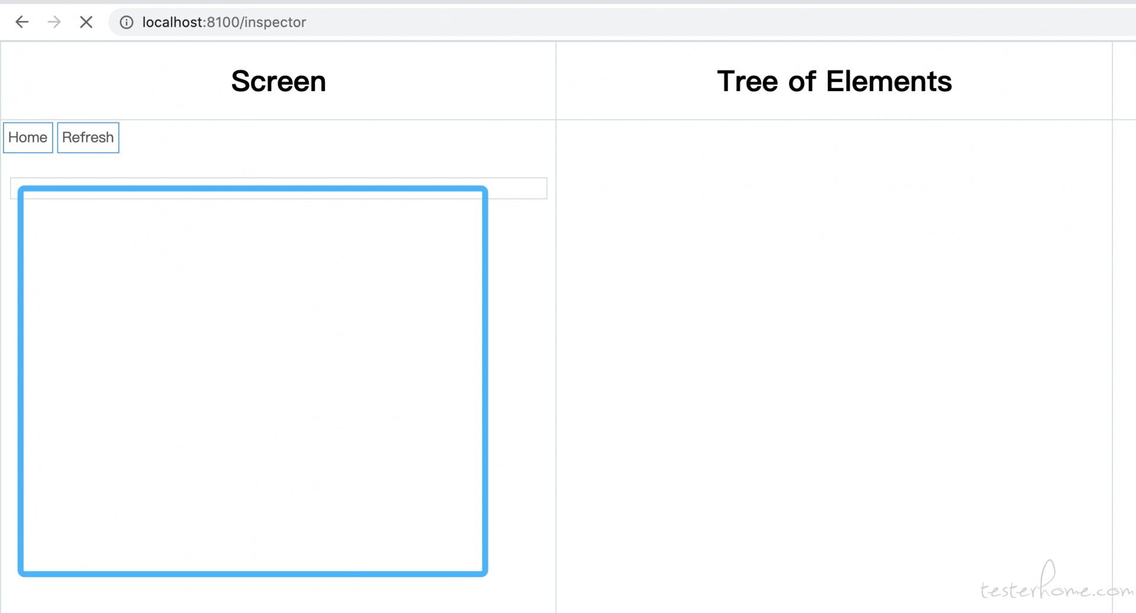Click inside the blue-bordered device screen preview
Viewport: 1136px width, 613px height.
tap(253, 381)
